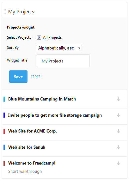Cancel widget editing via cancel link
Image resolution: width=129 pixels, height=182 pixels.
tap(36, 76)
